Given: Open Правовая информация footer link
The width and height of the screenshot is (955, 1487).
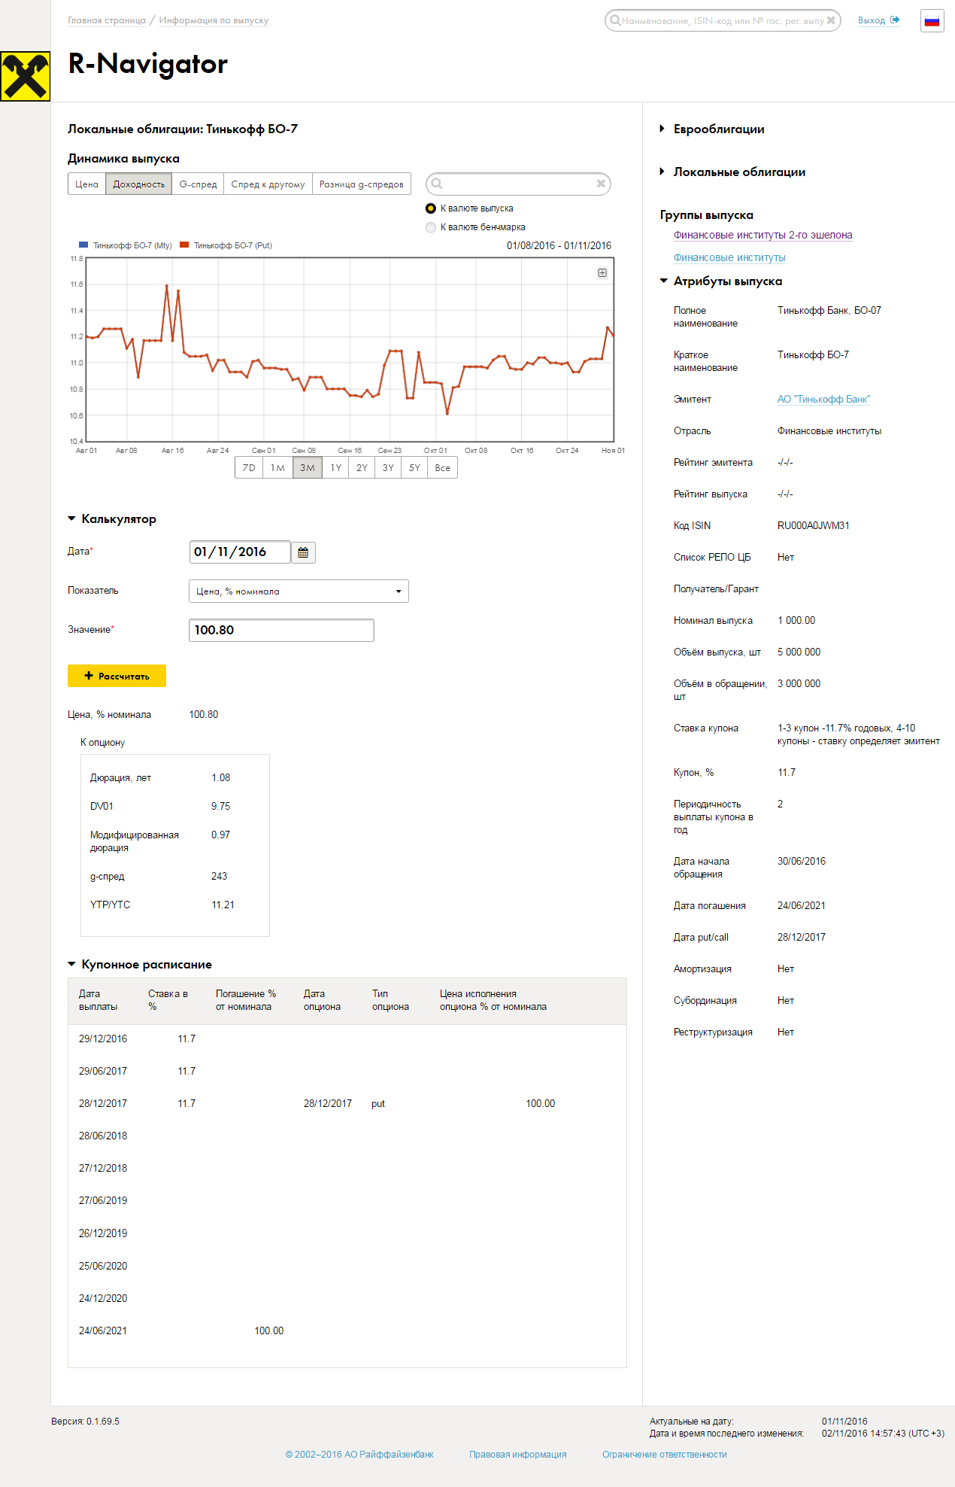Looking at the screenshot, I should [518, 1455].
